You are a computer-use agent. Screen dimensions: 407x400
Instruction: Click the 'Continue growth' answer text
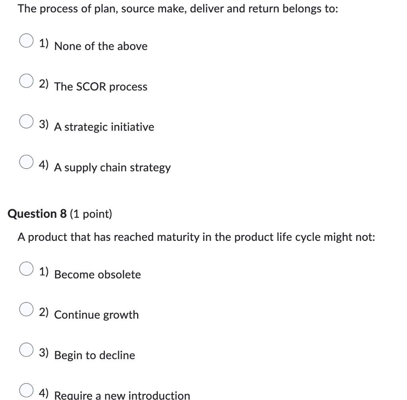coord(97,315)
